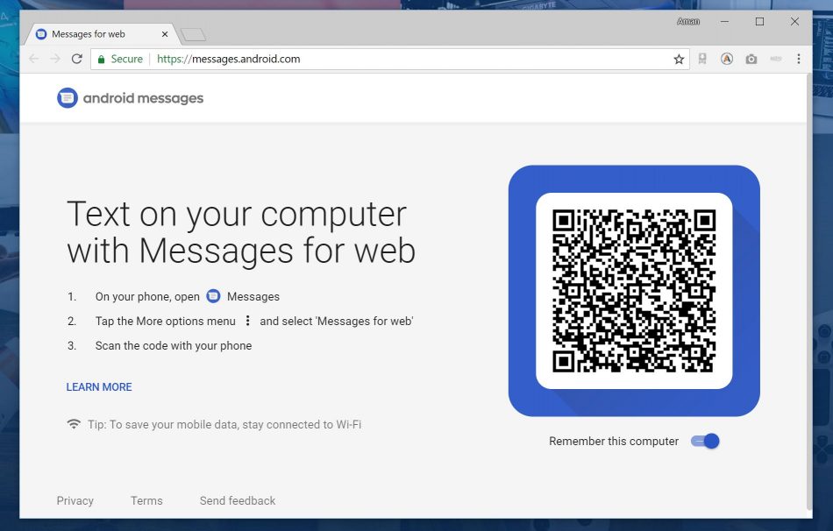Close the Messages for web tab
Screen dimensions: 833x531
[165, 34]
